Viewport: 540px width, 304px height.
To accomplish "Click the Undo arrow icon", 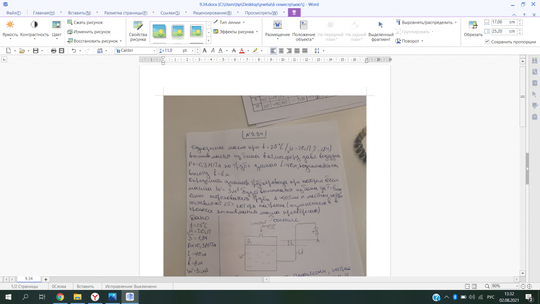I will click(73, 51).
